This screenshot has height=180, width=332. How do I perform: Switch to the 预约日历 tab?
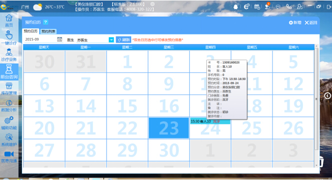point(31,31)
